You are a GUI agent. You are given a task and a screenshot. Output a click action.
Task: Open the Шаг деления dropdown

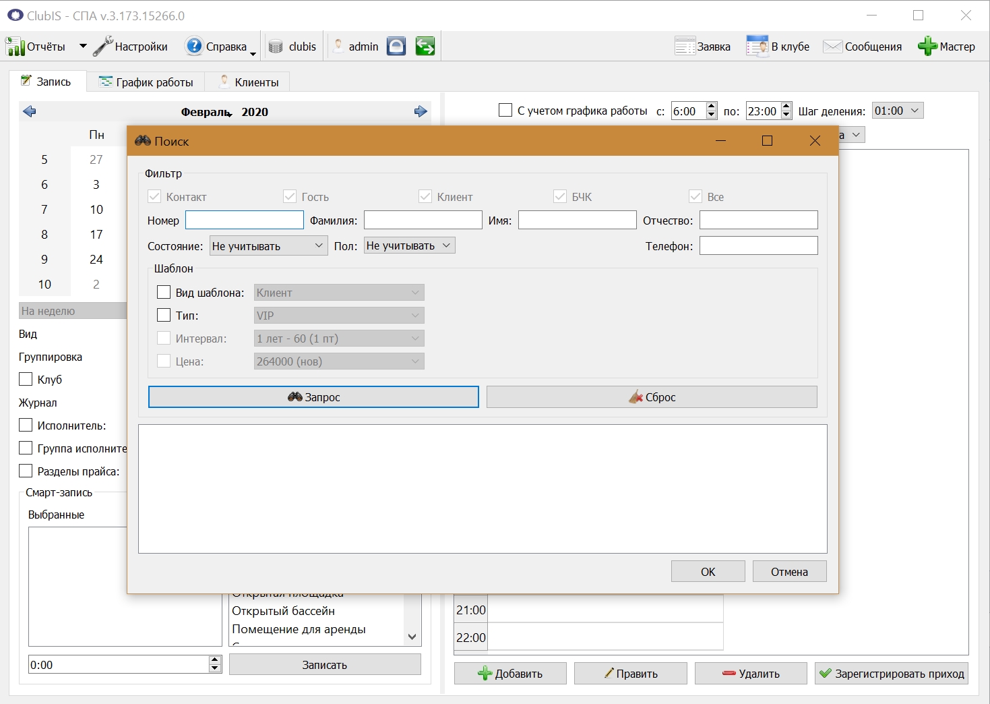click(898, 111)
